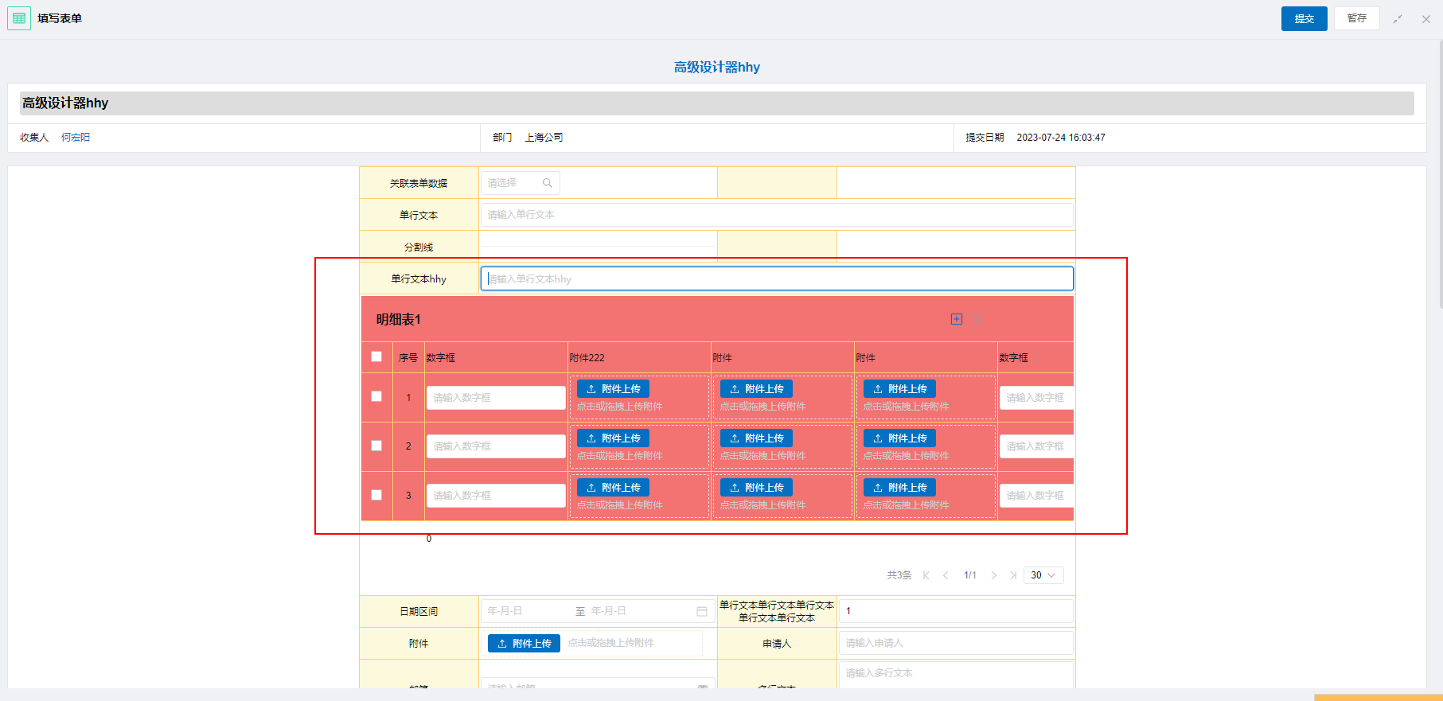Click the 分割线 field label
Viewport: 1443px width, 701px height.
(419, 247)
